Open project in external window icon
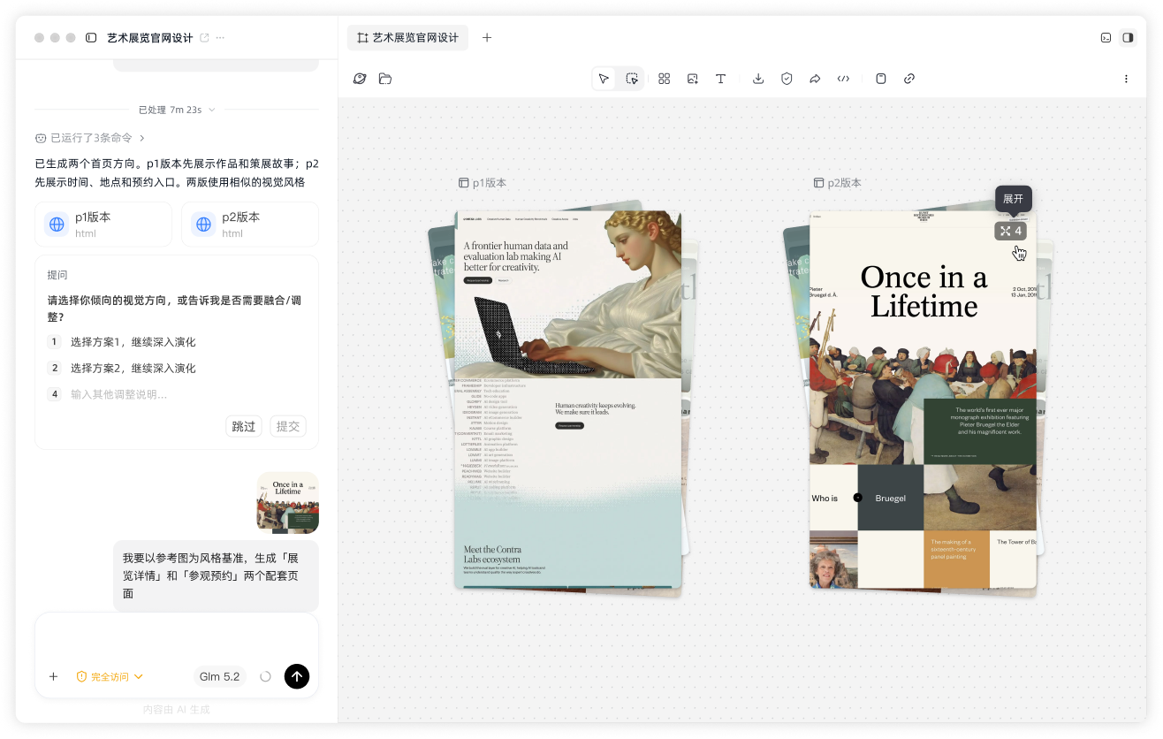Image resolution: width=1163 pixels, height=739 pixels. [x=205, y=38]
